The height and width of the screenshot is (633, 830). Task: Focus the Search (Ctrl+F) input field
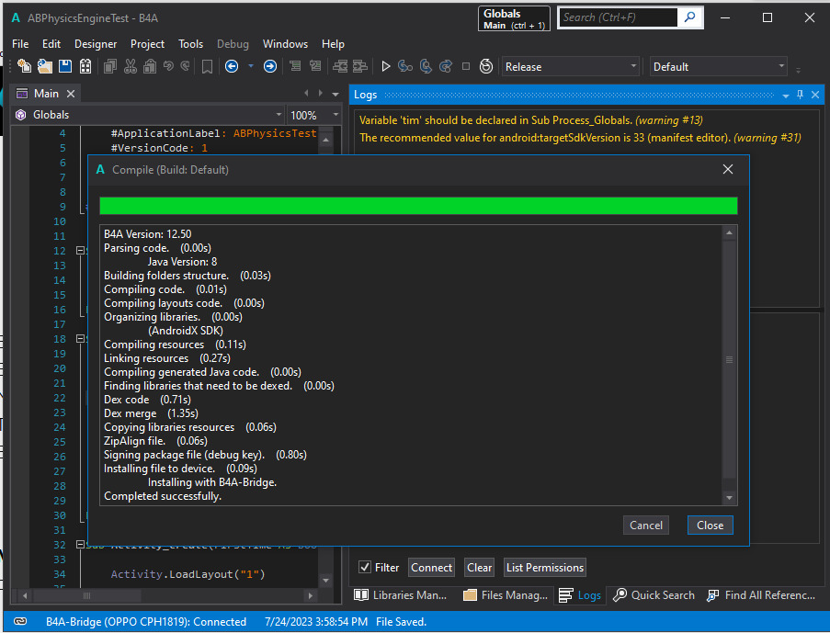pyautogui.click(x=619, y=17)
